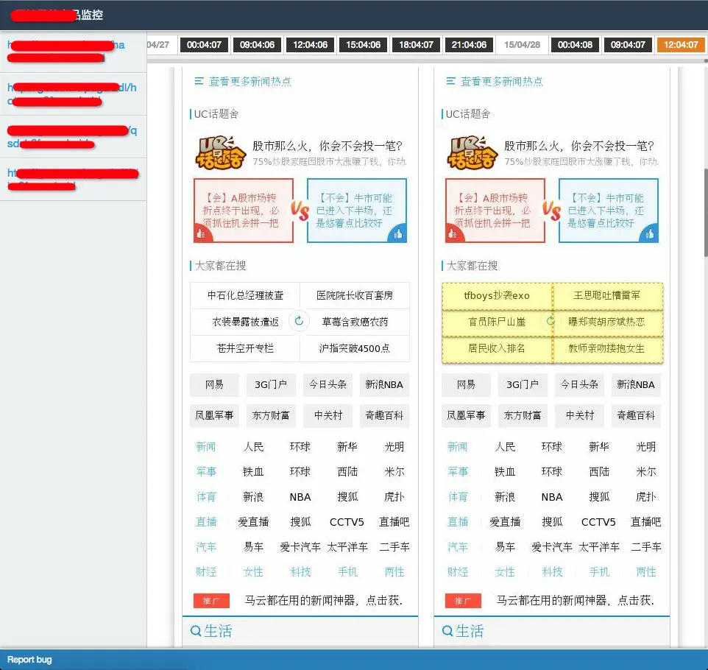The image size is (708, 670).
Task: Click the list icon beside left 查看更多新闻热点
Action: pyautogui.click(x=199, y=81)
